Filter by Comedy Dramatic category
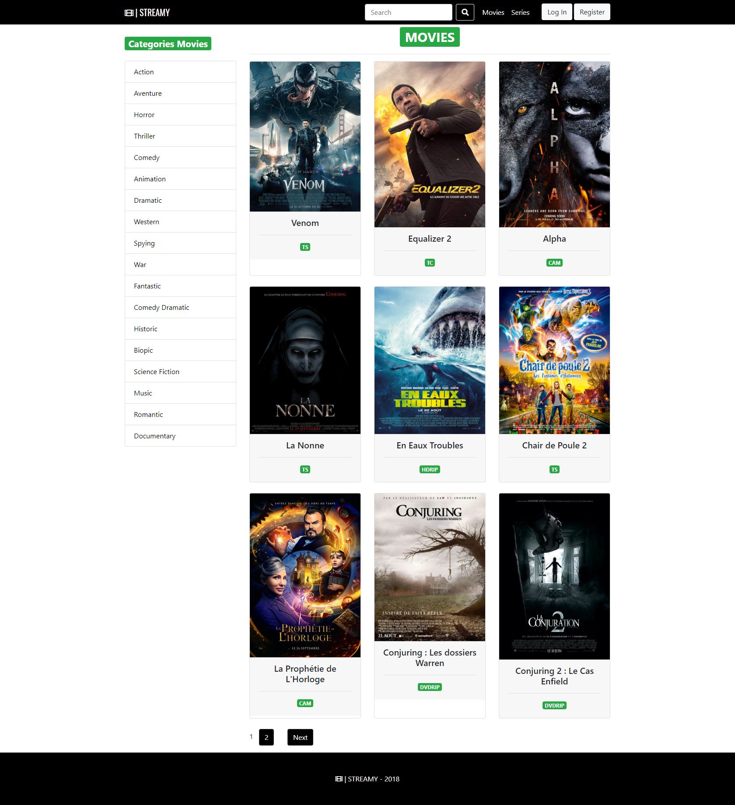Image resolution: width=735 pixels, height=805 pixels. (180, 307)
